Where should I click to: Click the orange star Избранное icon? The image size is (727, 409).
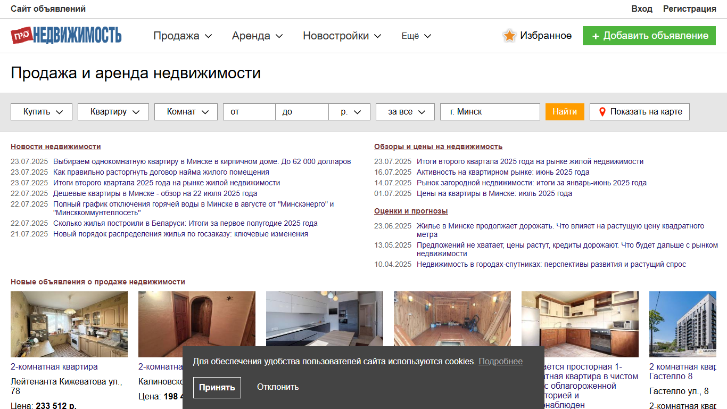point(509,36)
